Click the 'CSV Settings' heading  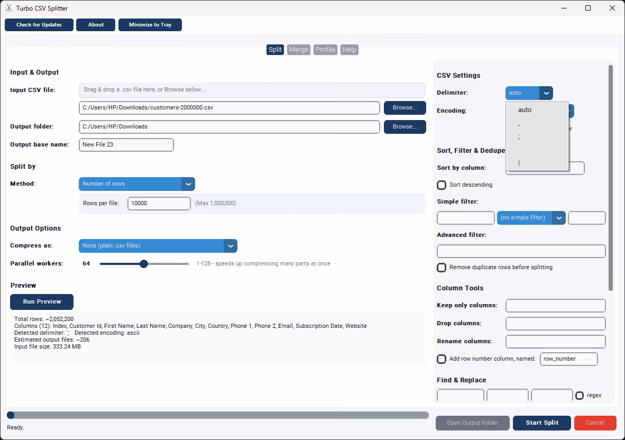point(458,76)
